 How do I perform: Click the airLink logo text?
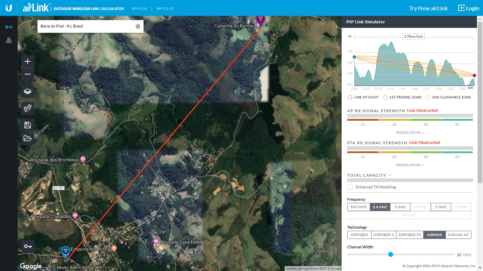[x=36, y=8]
